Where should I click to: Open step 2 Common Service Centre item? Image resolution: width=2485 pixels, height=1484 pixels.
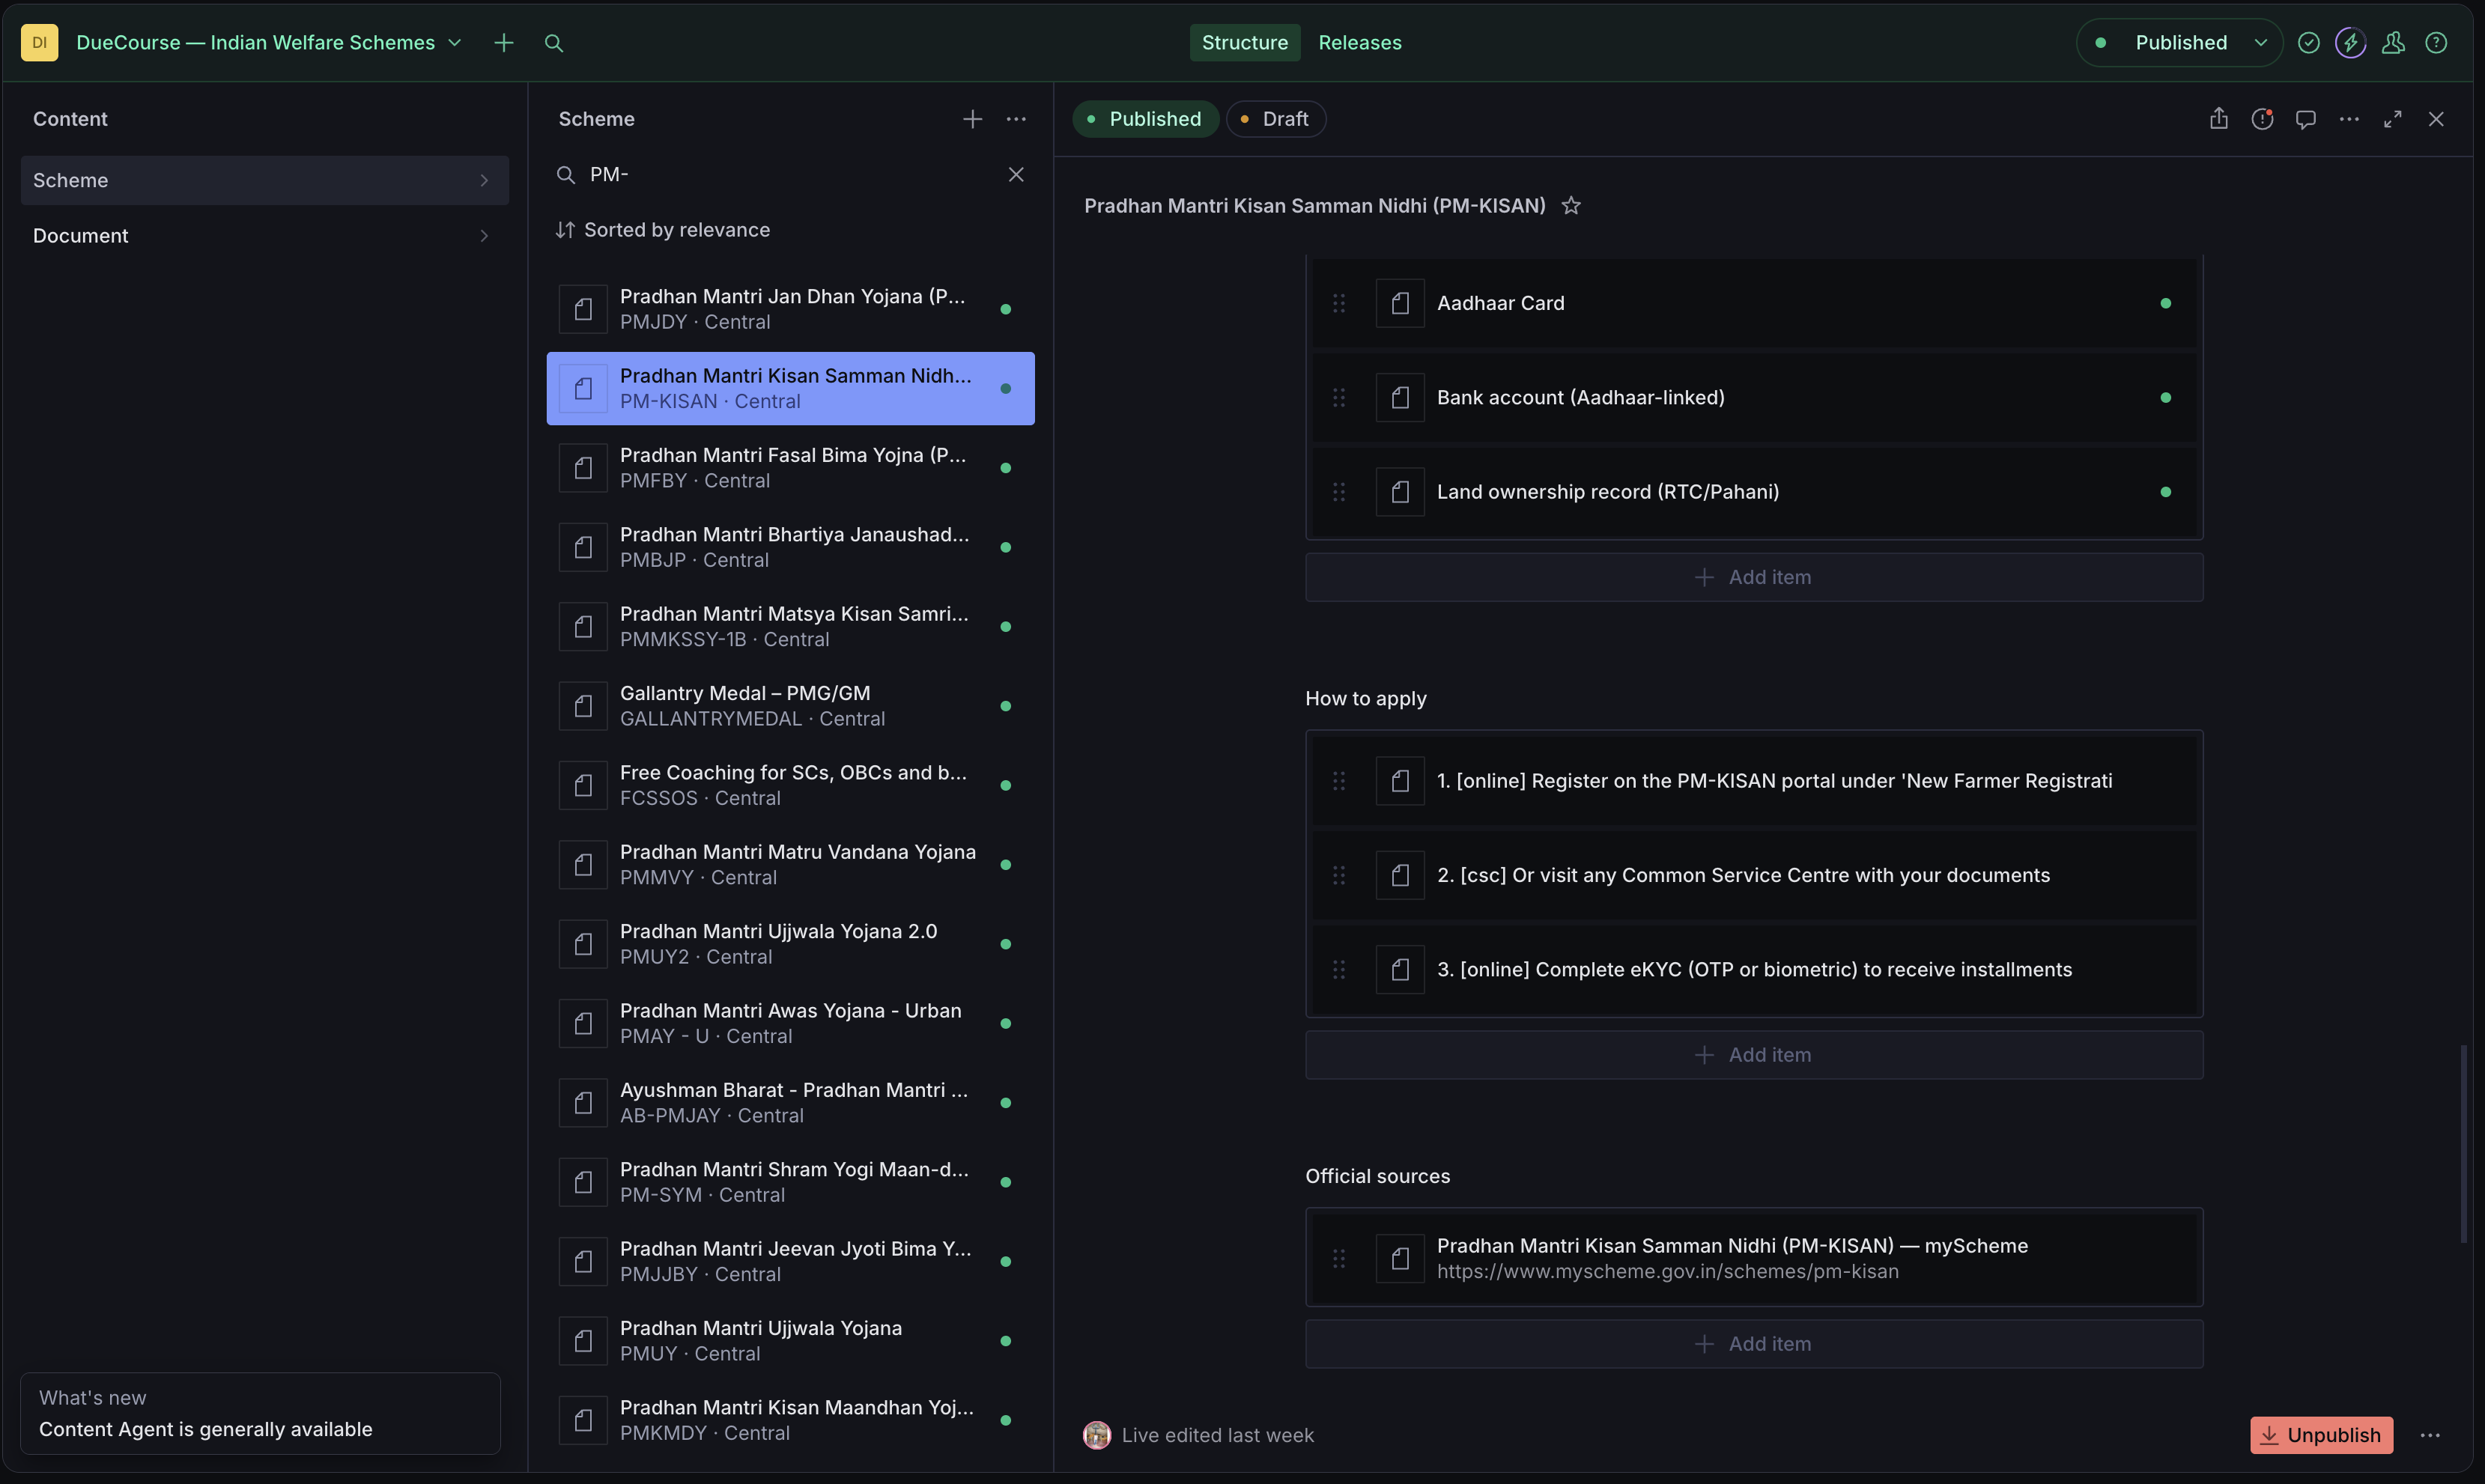point(1753,875)
